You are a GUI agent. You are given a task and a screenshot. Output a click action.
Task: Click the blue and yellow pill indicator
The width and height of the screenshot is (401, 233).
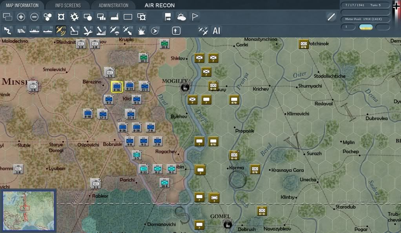tap(366, 27)
